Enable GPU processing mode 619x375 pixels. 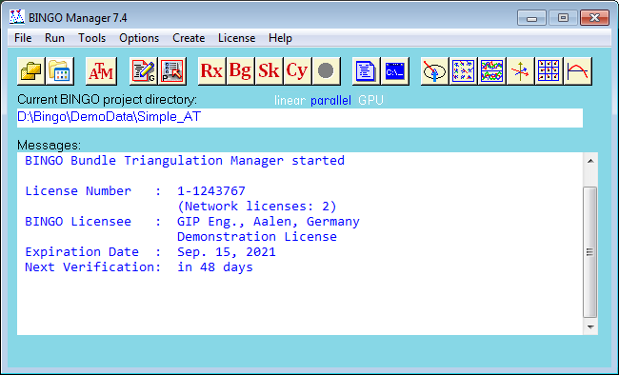pyautogui.click(x=370, y=100)
